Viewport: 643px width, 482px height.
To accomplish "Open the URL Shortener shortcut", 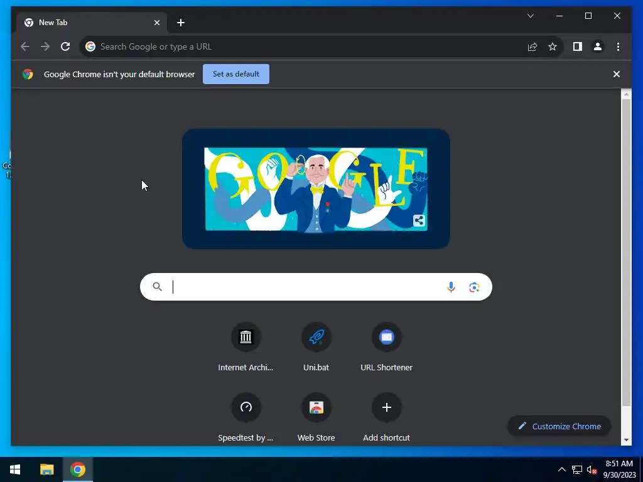I will point(386,348).
